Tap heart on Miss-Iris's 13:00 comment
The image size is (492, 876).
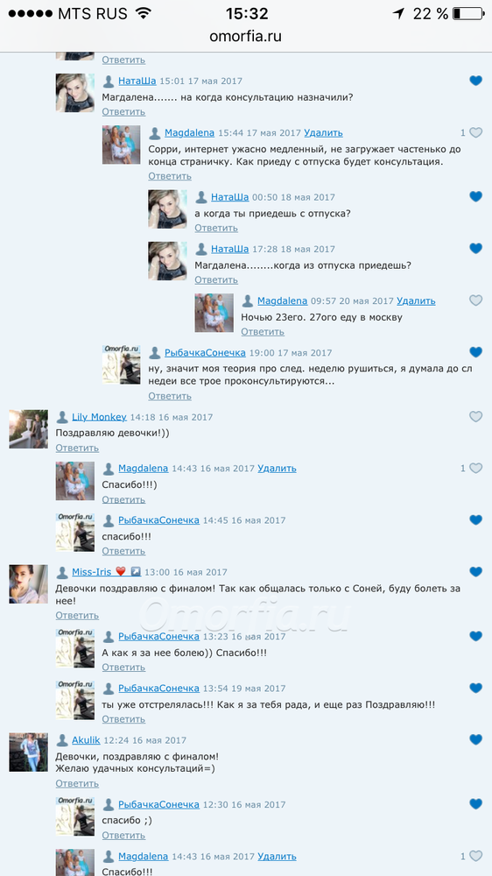[x=476, y=571]
